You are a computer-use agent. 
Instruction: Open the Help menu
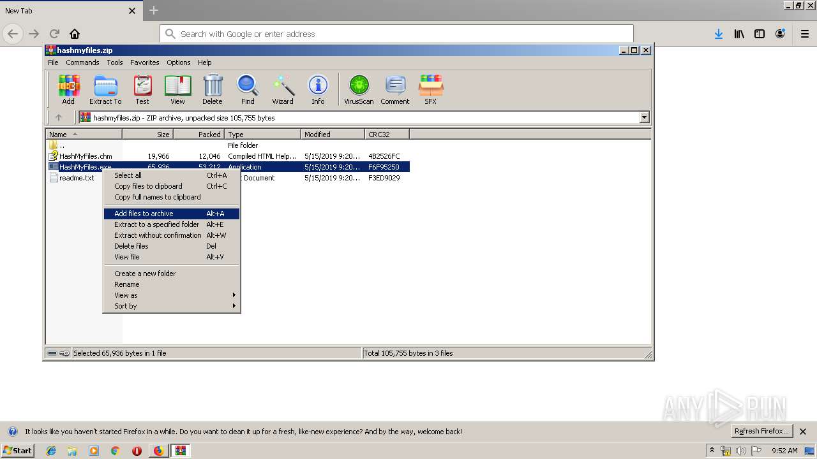pos(204,62)
